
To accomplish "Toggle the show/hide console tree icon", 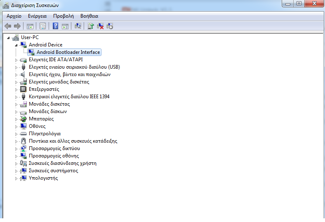I will pyautogui.click(x=30, y=26).
